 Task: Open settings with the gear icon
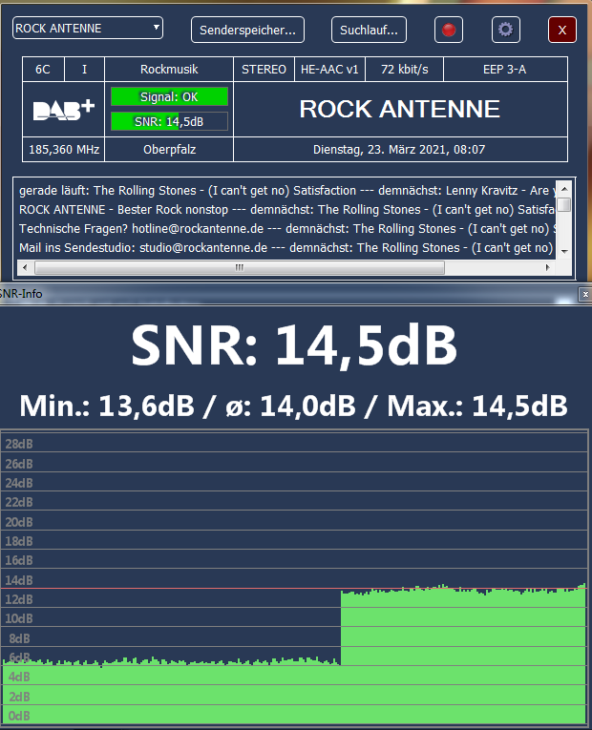[x=505, y=30]
